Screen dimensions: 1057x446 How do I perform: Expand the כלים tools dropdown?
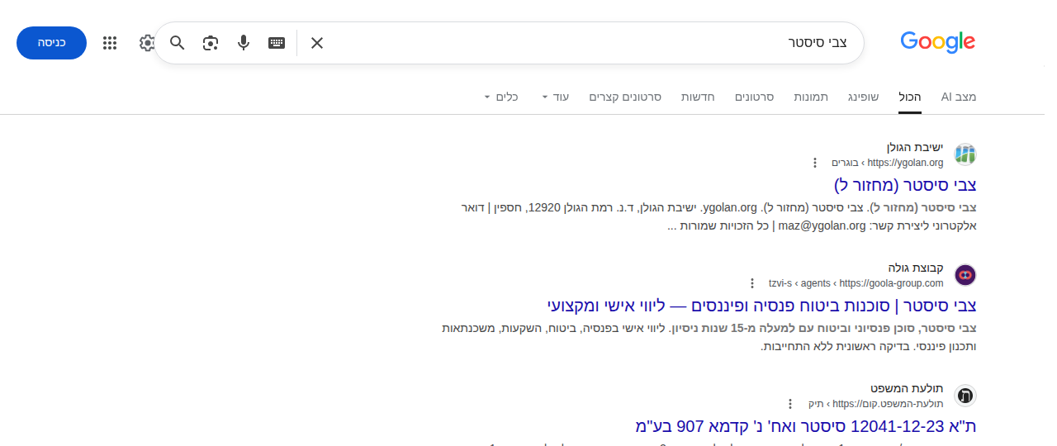pos(501,97)
